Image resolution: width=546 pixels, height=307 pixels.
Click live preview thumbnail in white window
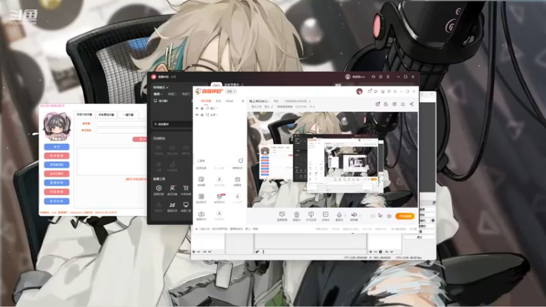(x=332, y=160)
